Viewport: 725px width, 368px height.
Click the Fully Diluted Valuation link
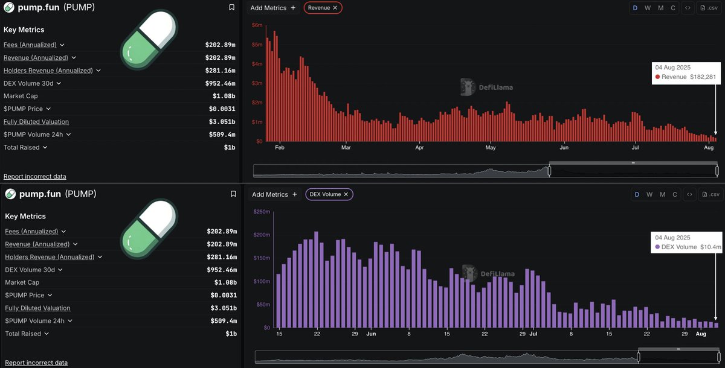click(x=36, y=121)
